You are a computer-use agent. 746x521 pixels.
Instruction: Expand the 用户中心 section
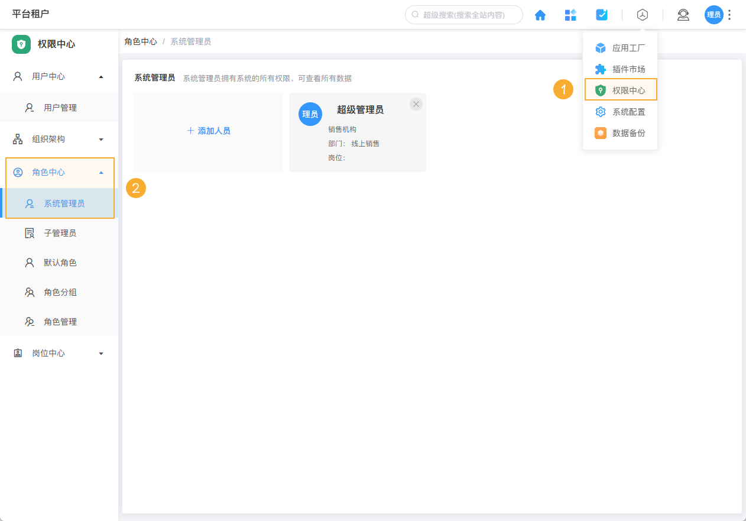click(100, 76)
